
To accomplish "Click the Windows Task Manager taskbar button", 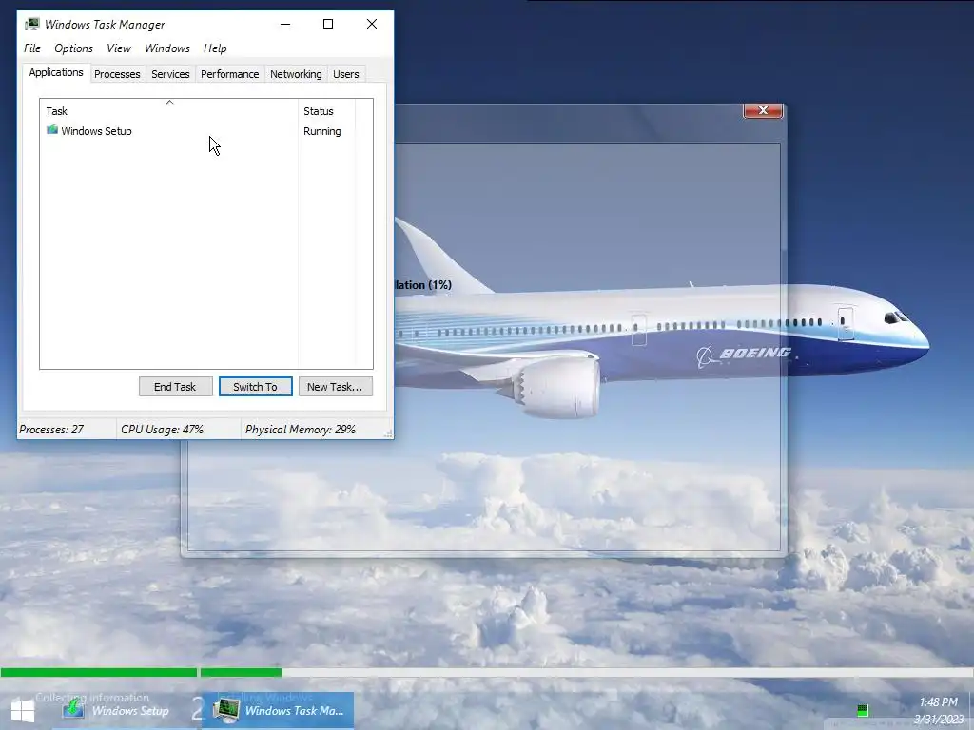I will 279,710.
